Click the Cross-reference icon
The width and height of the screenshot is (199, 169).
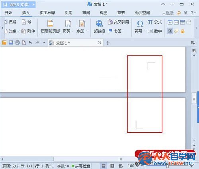(x=110, y=22)
